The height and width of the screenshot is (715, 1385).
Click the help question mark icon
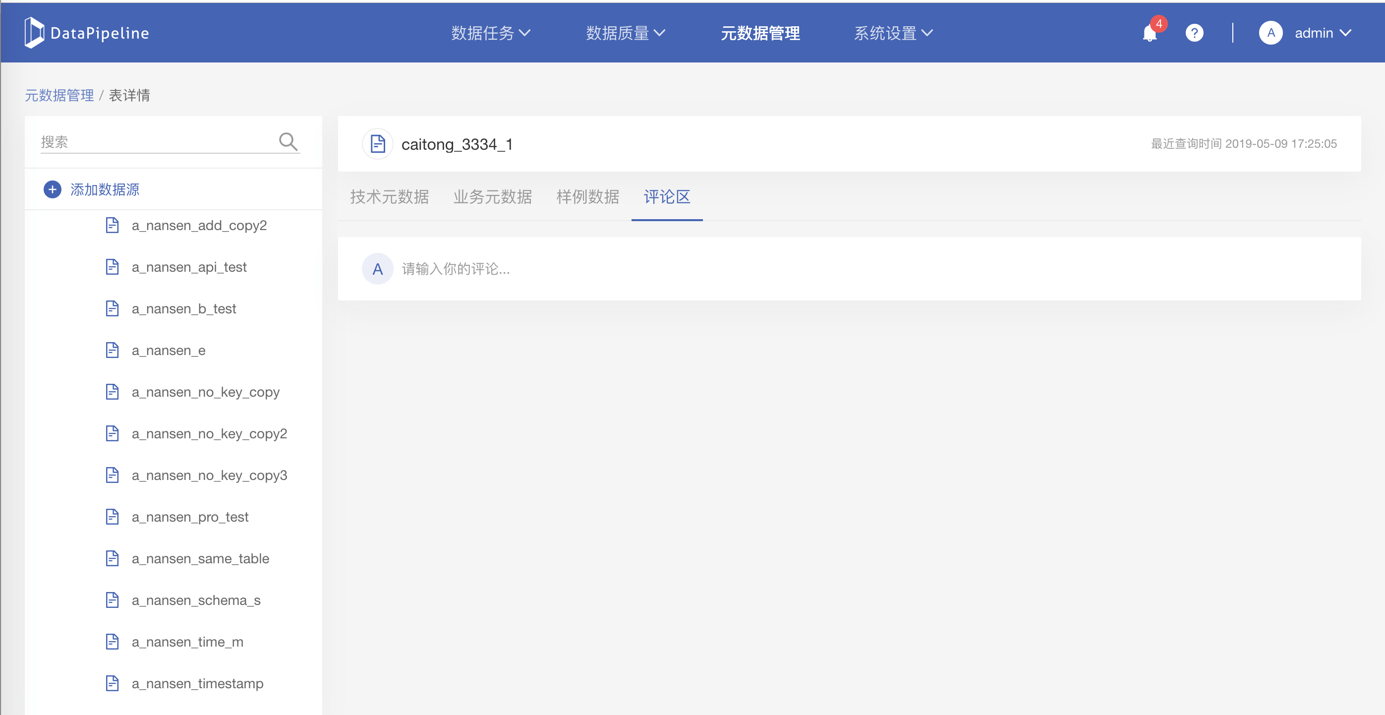(x=1194, y=33)
